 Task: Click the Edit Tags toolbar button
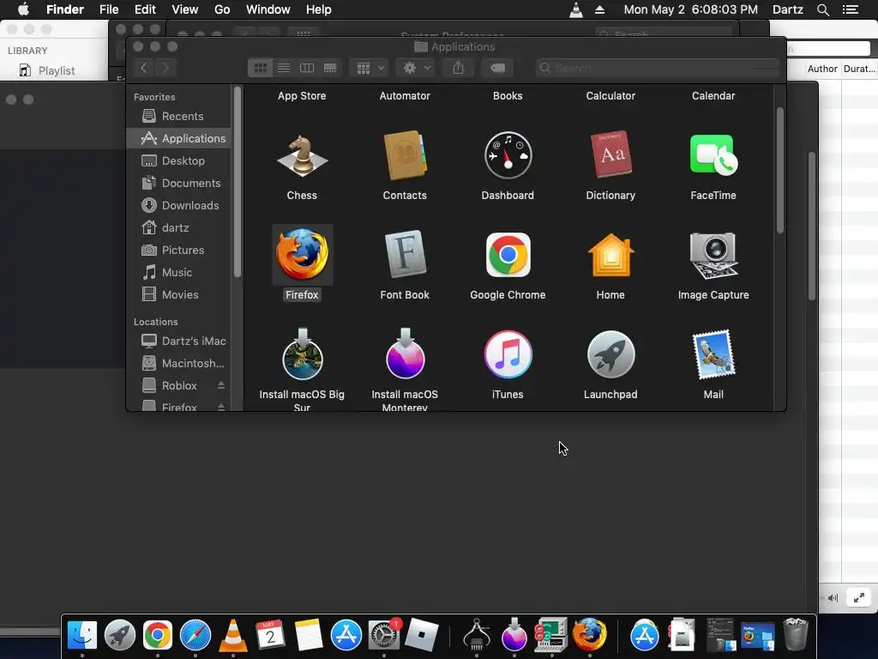click(x=497, y=68)
